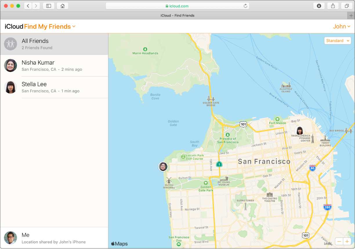Click the green Route 1 shield
355x249 pixels.
coord(220,164)
